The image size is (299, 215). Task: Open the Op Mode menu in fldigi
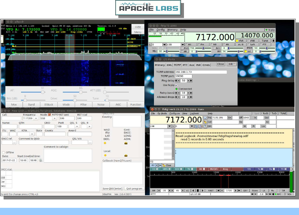tap(162, 113)
